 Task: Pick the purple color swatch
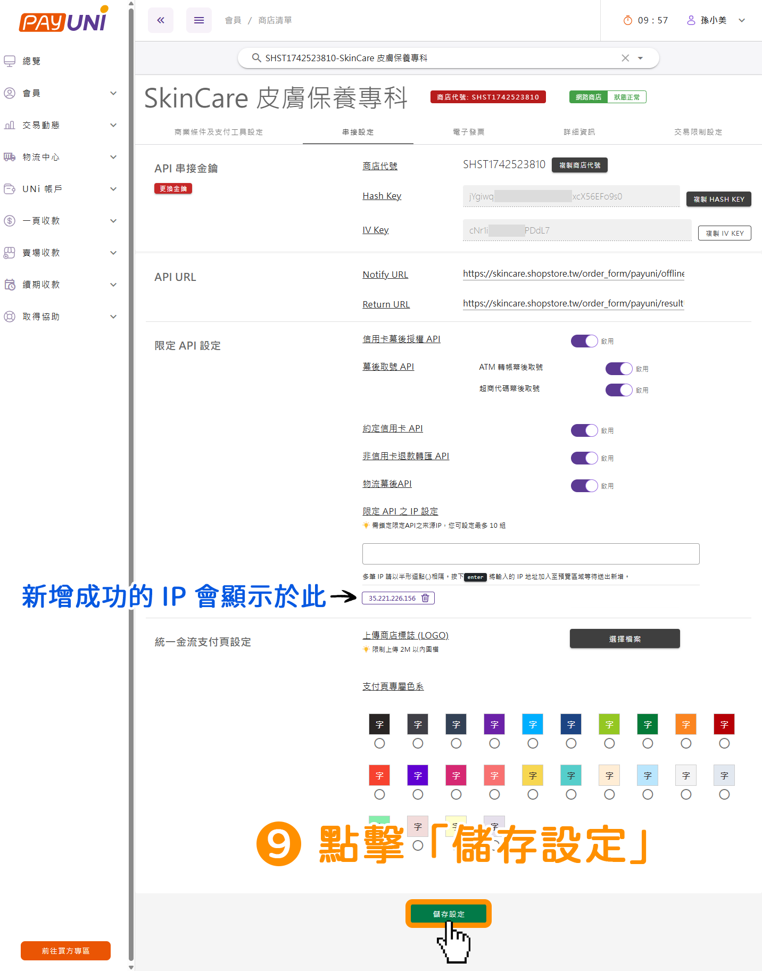(494, 724)
